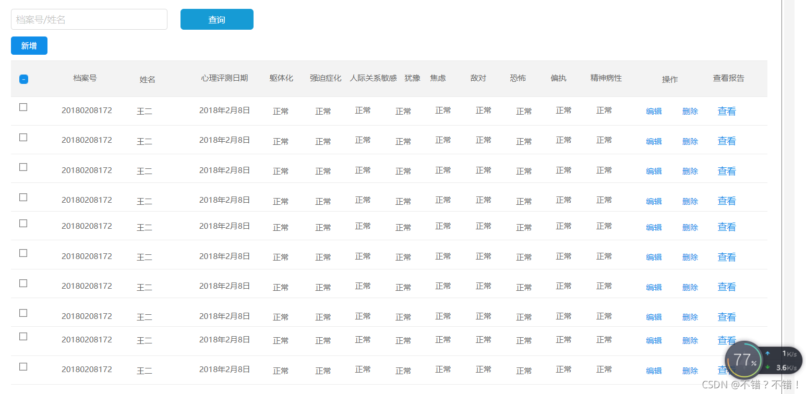Click 删除 link in the seventh row

(690, 287)
